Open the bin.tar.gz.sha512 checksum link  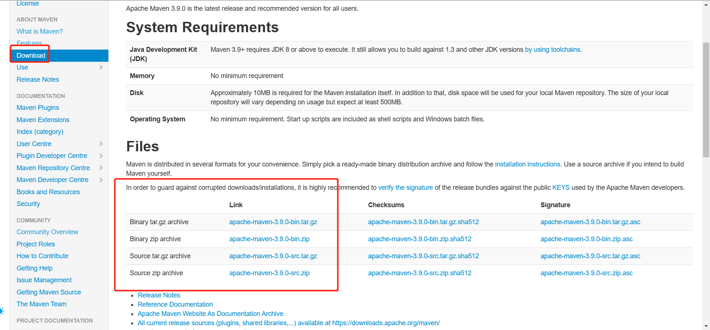point(423,222)
